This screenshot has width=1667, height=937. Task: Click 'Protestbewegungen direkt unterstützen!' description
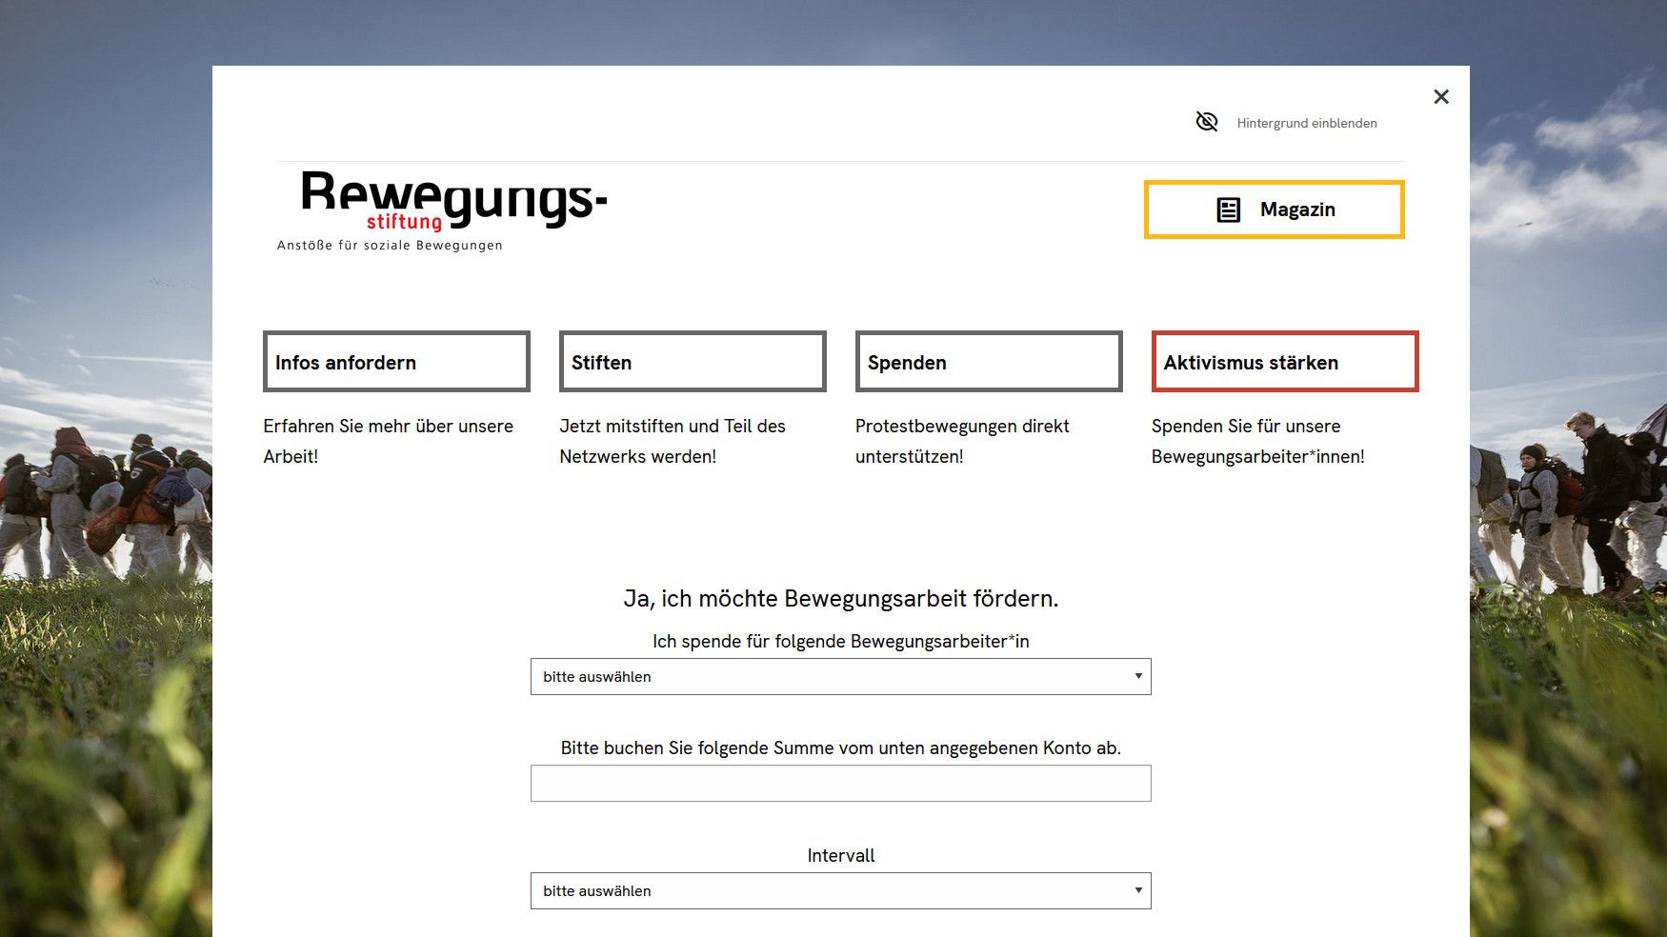pyautogui.click(x=961, y=441)
